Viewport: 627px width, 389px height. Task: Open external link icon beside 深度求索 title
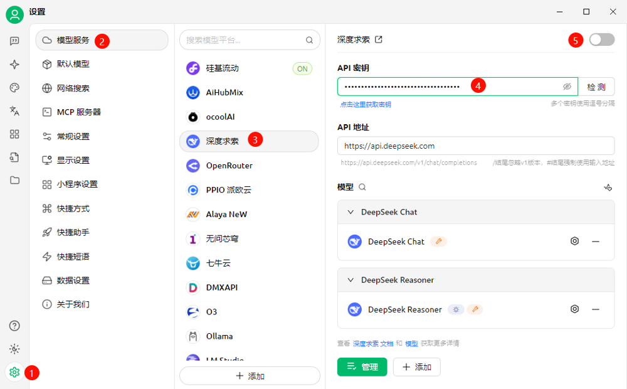[379, 40]
